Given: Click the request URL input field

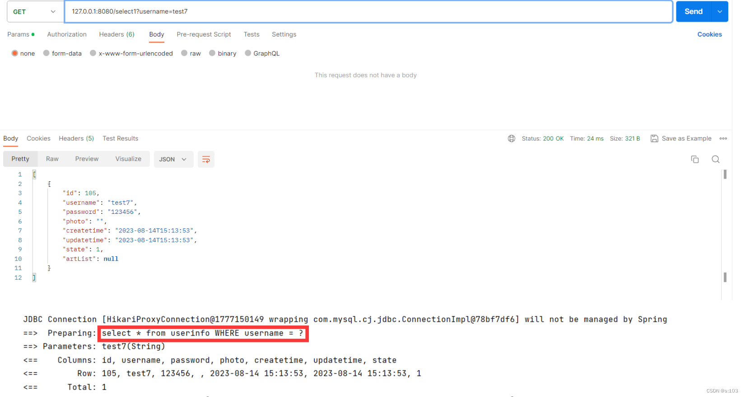Looking at the screenshot, I should tap(368, 12).
